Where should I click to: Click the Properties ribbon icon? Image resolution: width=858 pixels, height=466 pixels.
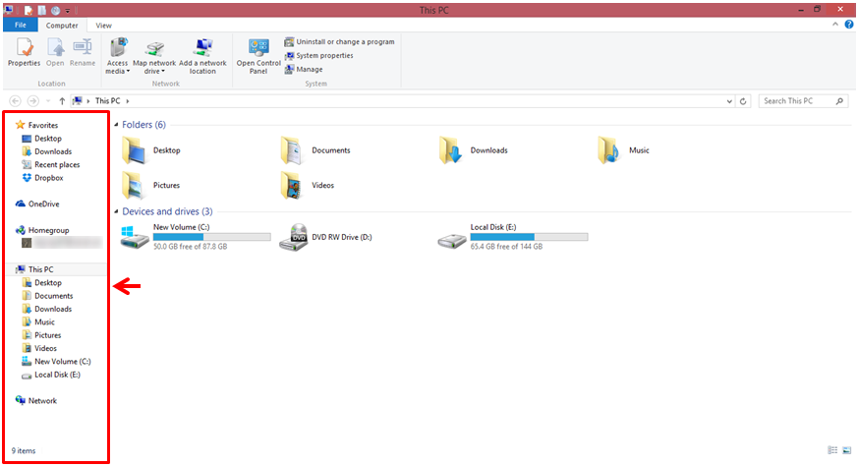tap(24, 52)
